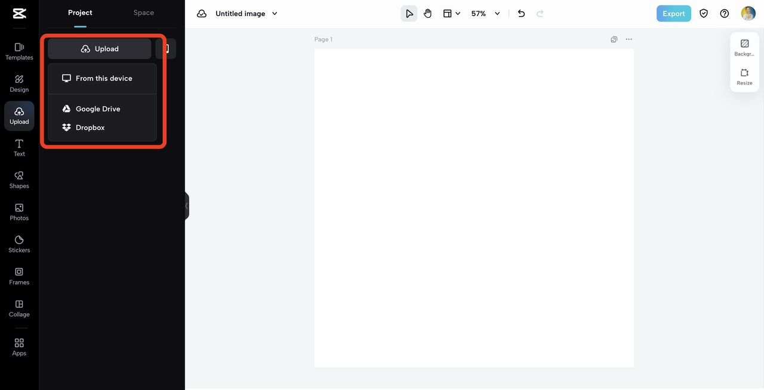This screenshot has height=390, width=764.
Task: Open the Untitled image name dropdown
Action: (247, 13)
